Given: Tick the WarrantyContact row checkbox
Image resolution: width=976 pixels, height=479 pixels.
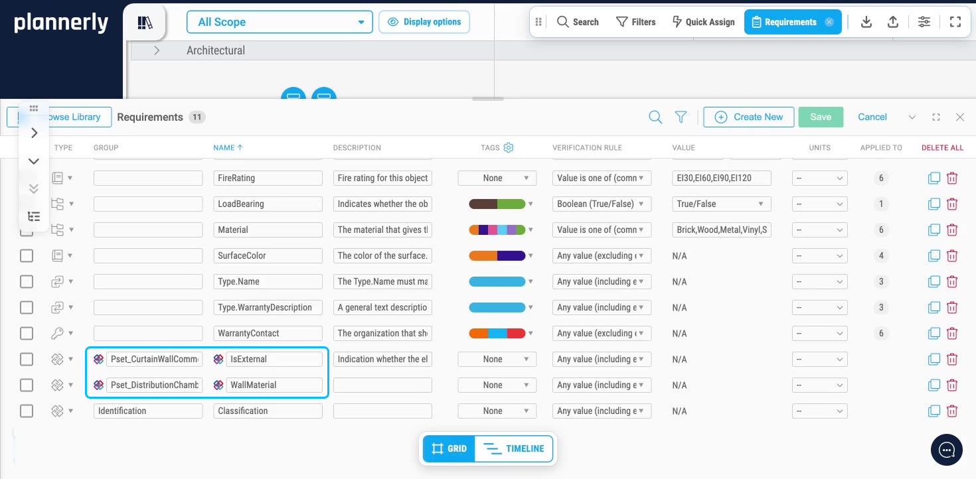Looking at the screenshot, I should (x=27, y=333).
